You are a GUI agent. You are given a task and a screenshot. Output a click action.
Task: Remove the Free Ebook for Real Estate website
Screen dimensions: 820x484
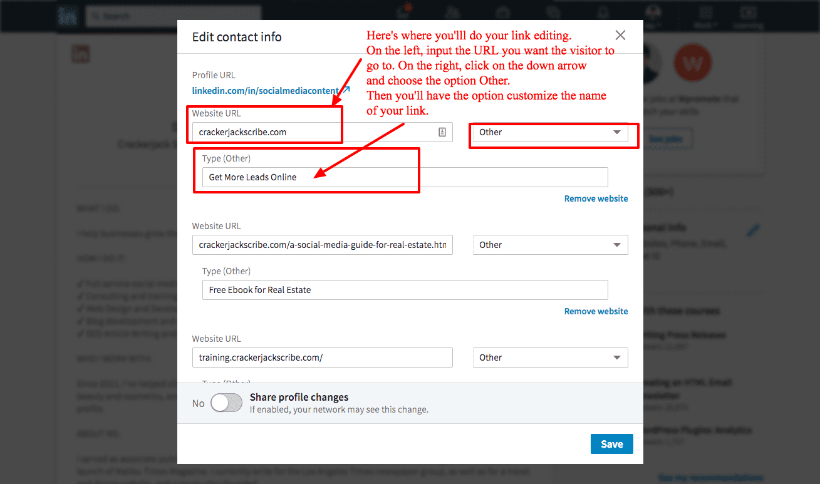[x=596, y=311]
